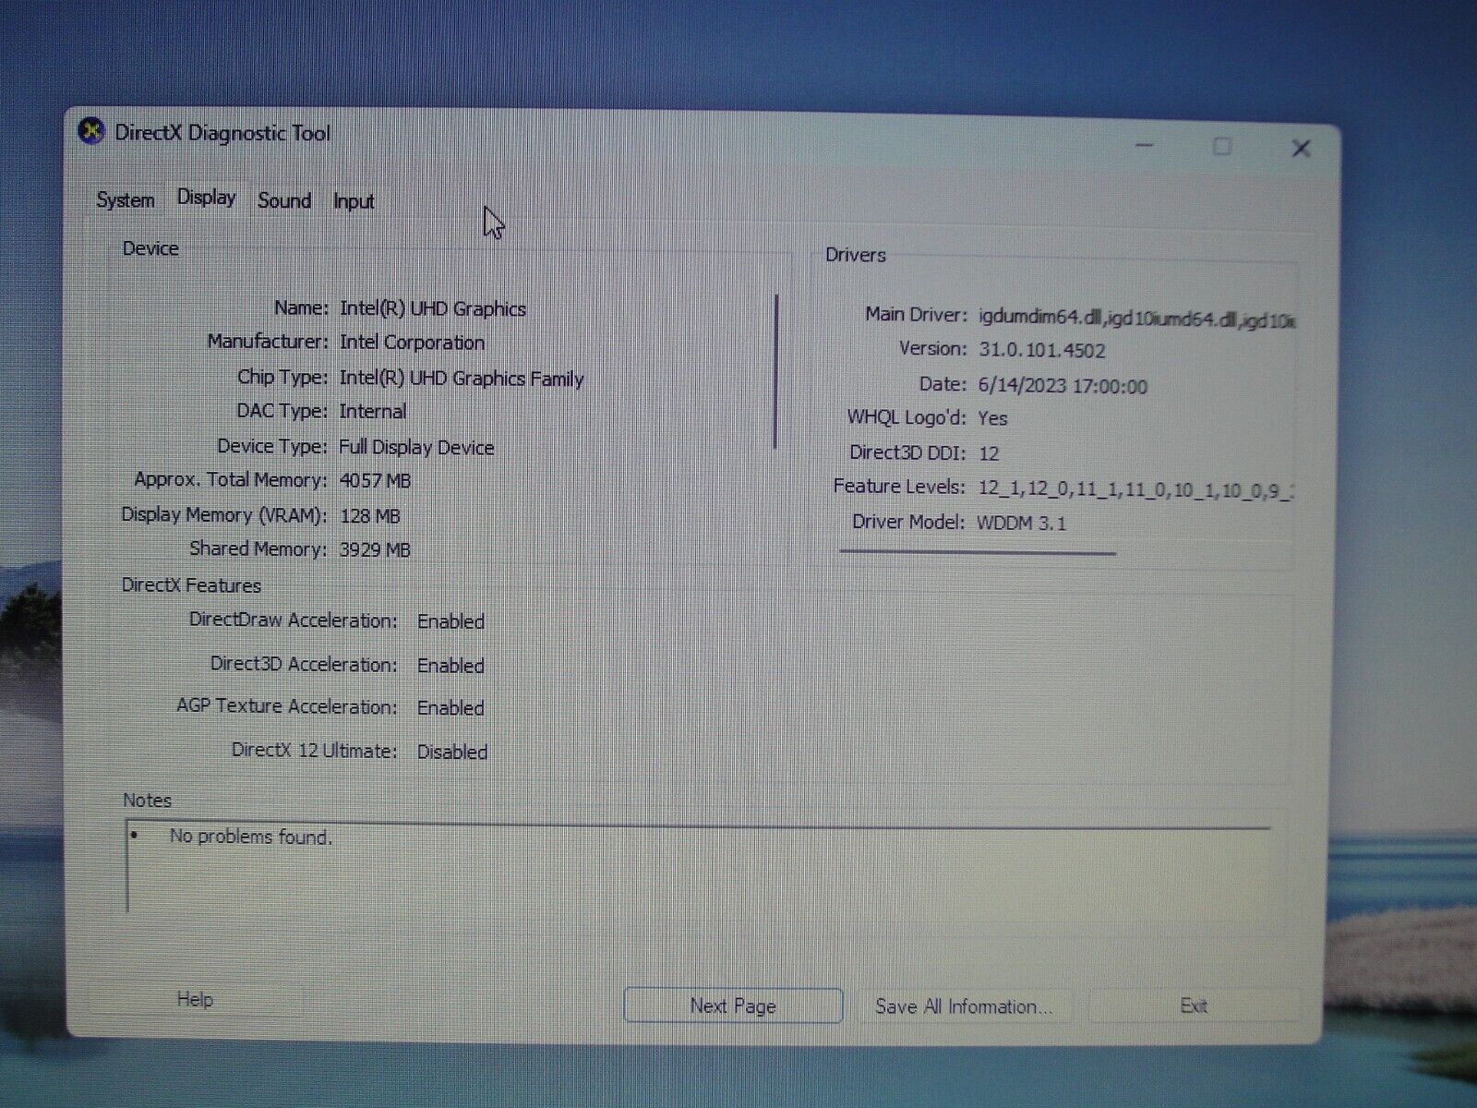Select main driver value 'igdumdim64.dll'
The image size is (1477, 1108).
(x=1040, y=318)
